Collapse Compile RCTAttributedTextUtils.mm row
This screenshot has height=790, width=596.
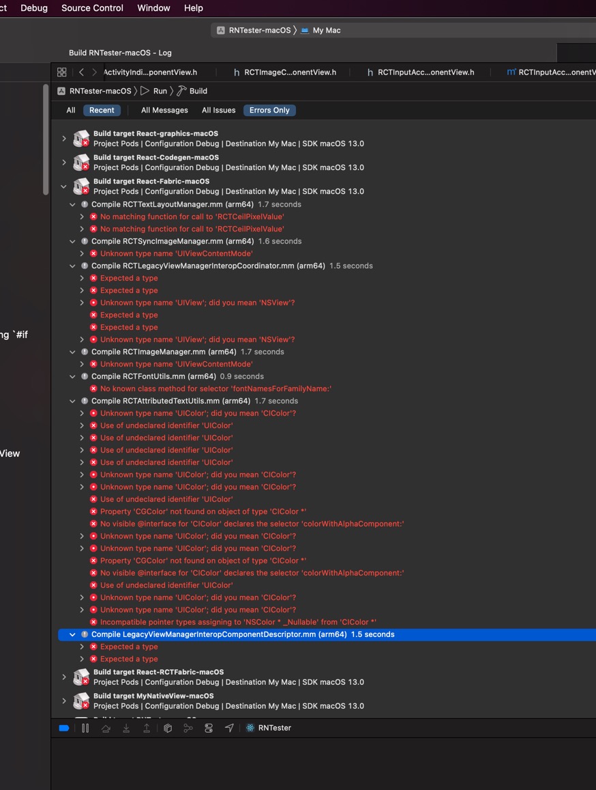click(72, 401)
